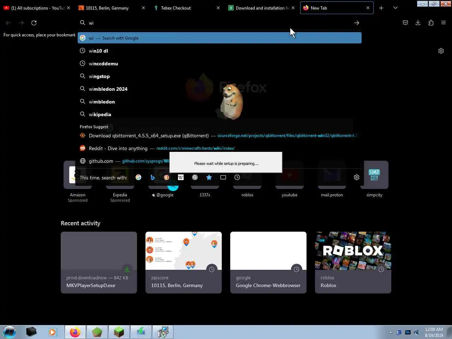Open the Firefox downloads panel
The height and width of the screenshot is (339, 452).
(x=418, y=23)
